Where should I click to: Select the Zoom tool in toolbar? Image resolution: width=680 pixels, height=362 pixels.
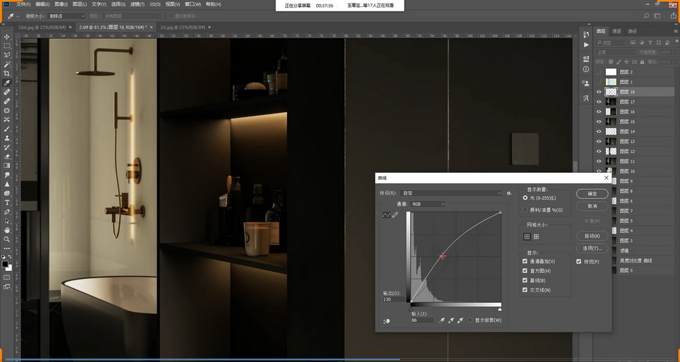[x=7, y=239]
